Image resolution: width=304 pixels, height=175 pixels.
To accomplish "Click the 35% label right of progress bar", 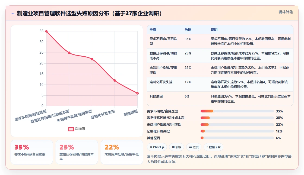I will pos(279,111).
